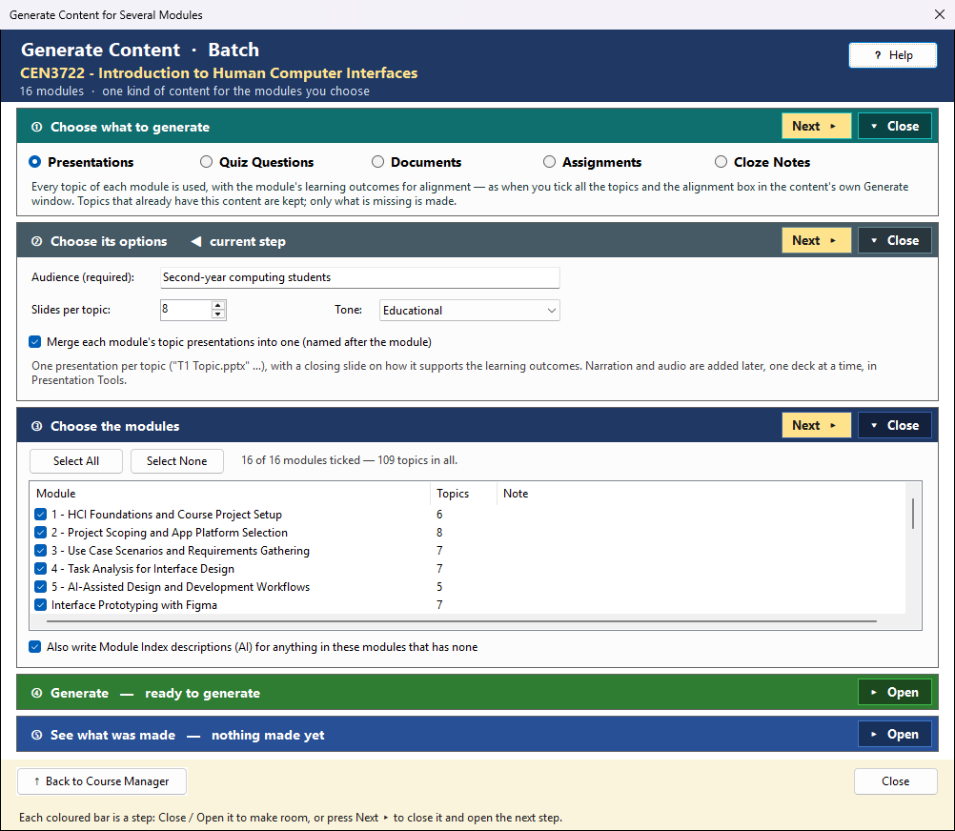Choose the Quiz Questions radio option
The height and width of the screenshot is (831, 955).
(256, 162)
